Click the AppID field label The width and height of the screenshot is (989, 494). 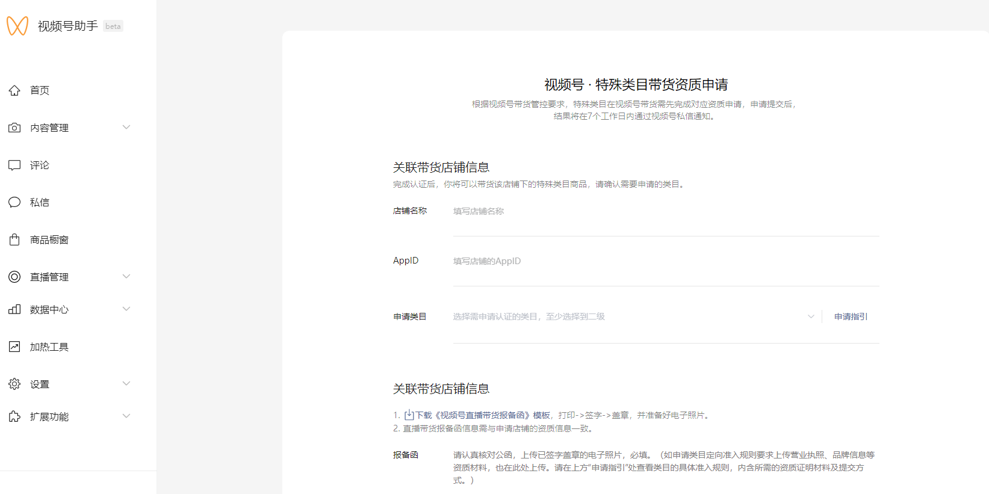click(406, 261)
